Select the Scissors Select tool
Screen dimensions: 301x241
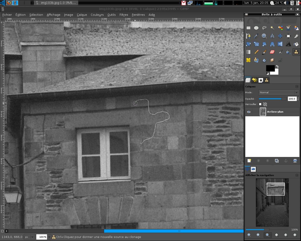point(288,28)
